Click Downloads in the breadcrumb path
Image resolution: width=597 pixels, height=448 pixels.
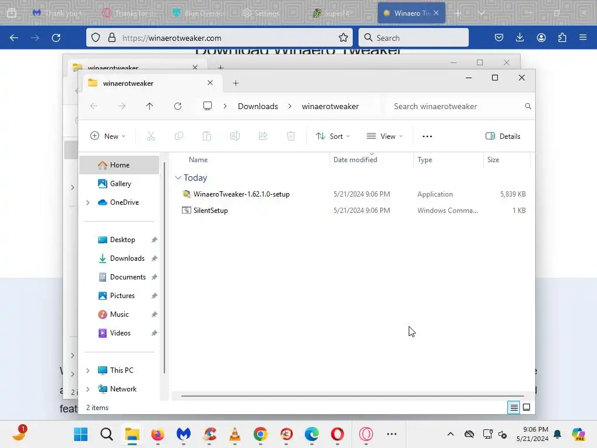click(x=258, y=106)
